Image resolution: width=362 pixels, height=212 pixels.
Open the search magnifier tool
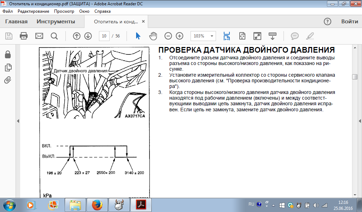(54, 36)
